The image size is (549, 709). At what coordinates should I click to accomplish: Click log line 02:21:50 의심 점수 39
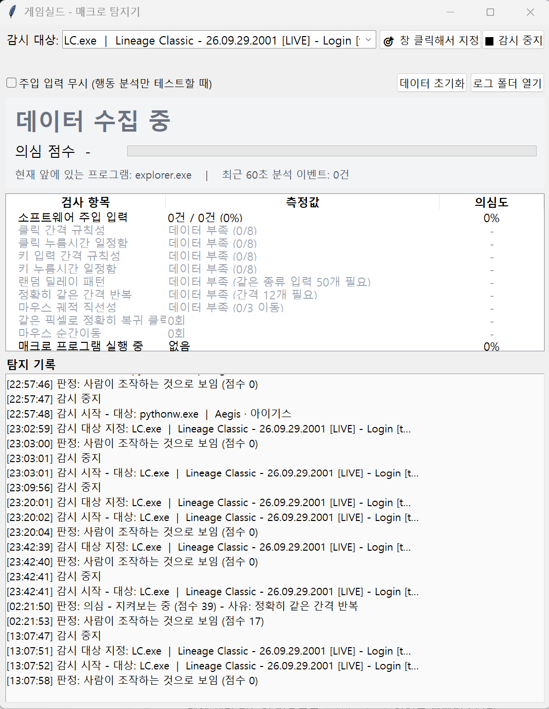point(182,606)
